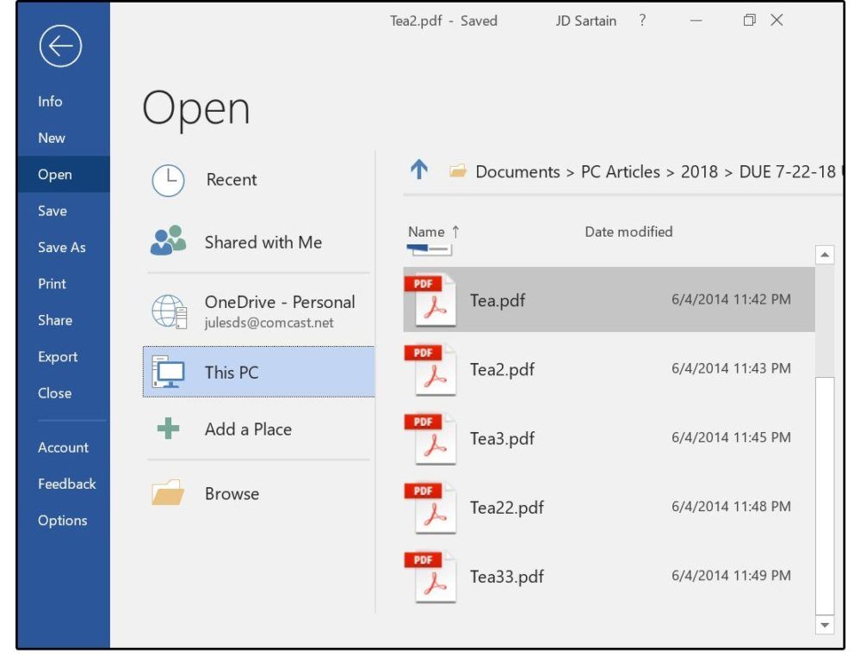Image resolution: width=854 pixels, height=654 pixels.
Task: Open the Options menu item
Action: [x=65, y=521]
